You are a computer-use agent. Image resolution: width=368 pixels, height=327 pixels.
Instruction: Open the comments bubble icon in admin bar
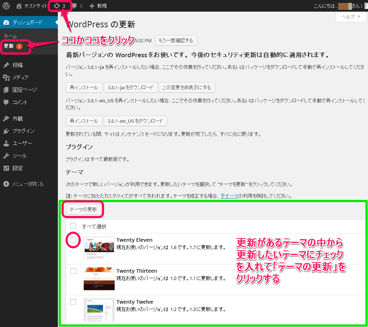pos(74,6)
